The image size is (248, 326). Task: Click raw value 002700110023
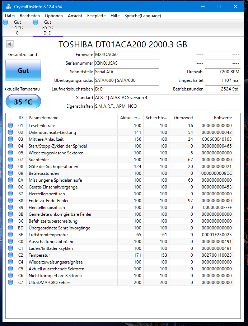[217, 255]
